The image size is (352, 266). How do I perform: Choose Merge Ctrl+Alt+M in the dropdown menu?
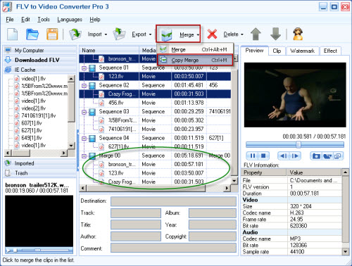[x=195, y=49]
